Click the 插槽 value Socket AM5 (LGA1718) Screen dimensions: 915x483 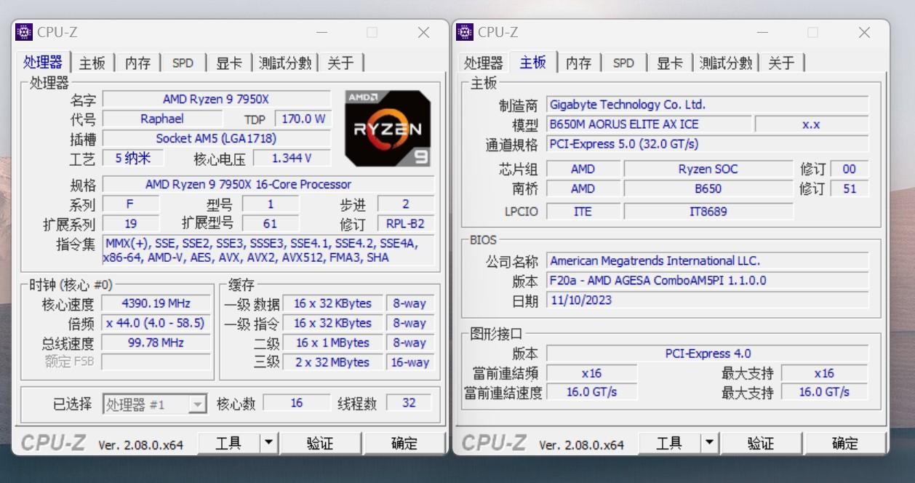click(216, 138)
